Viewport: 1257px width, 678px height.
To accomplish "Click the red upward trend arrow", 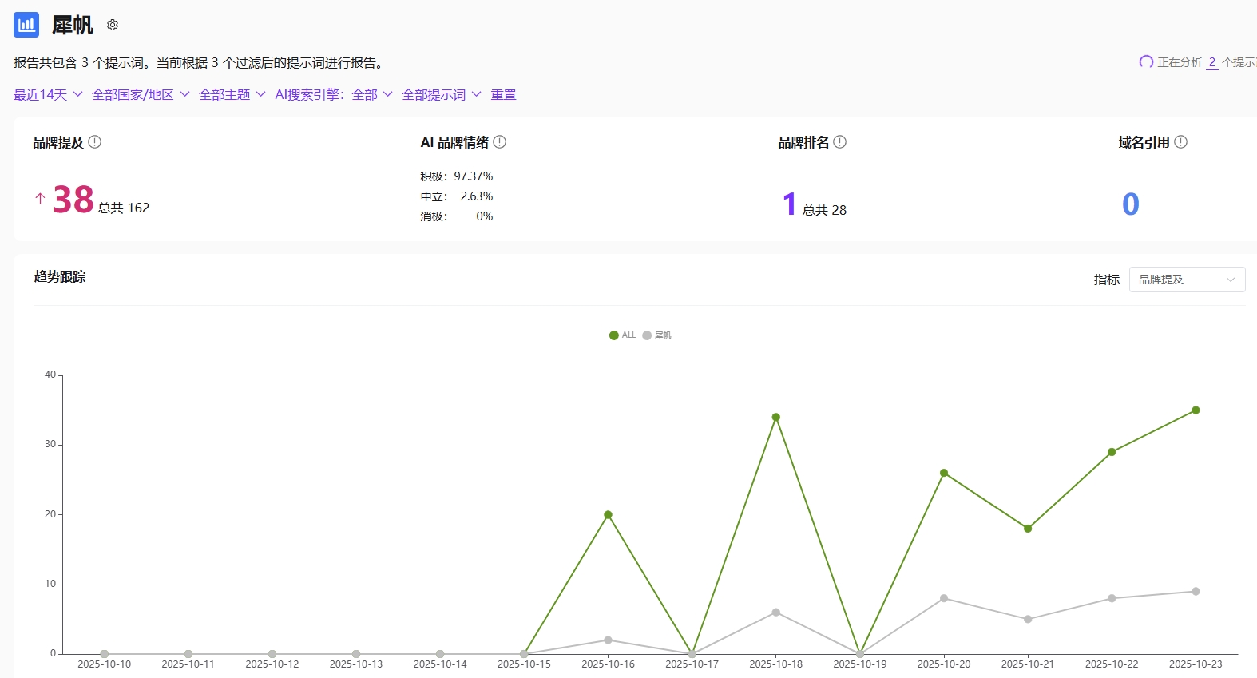I will pos(40,199).
